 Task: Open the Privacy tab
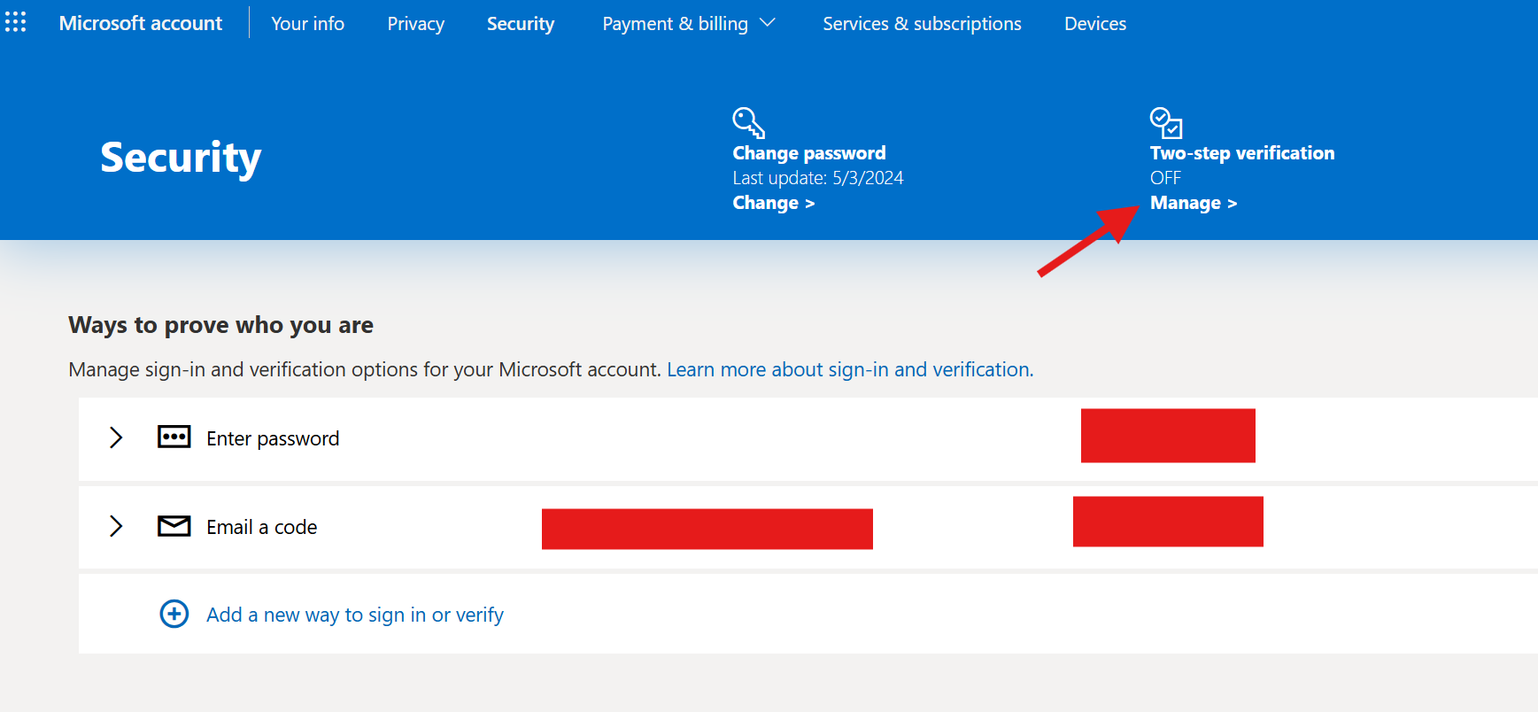tap(415, 24)
